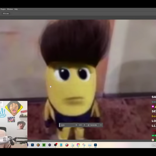This screenshot has height=156, width=156.
Task: Open the active underlined Photoshop taskbar icon
Action: pos(96,145)
